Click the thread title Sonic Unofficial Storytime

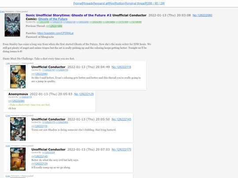pos(68,15)
